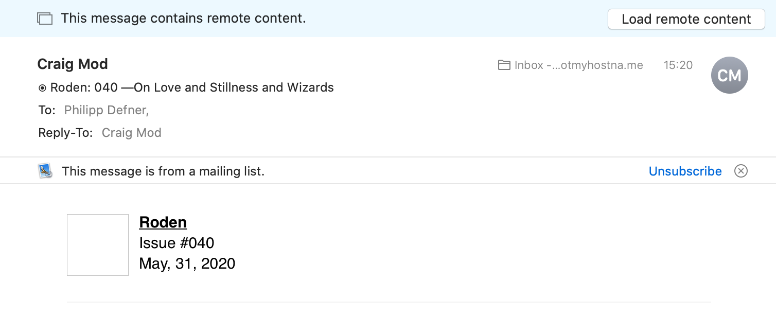Click the Reply-To address Craig Mod

(x=131, y=133)
